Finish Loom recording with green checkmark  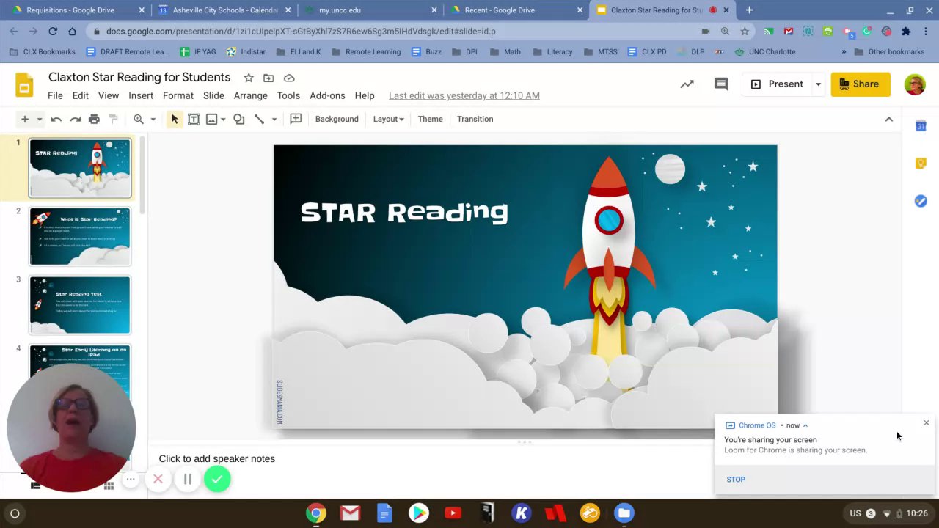(x=217, y=480)
